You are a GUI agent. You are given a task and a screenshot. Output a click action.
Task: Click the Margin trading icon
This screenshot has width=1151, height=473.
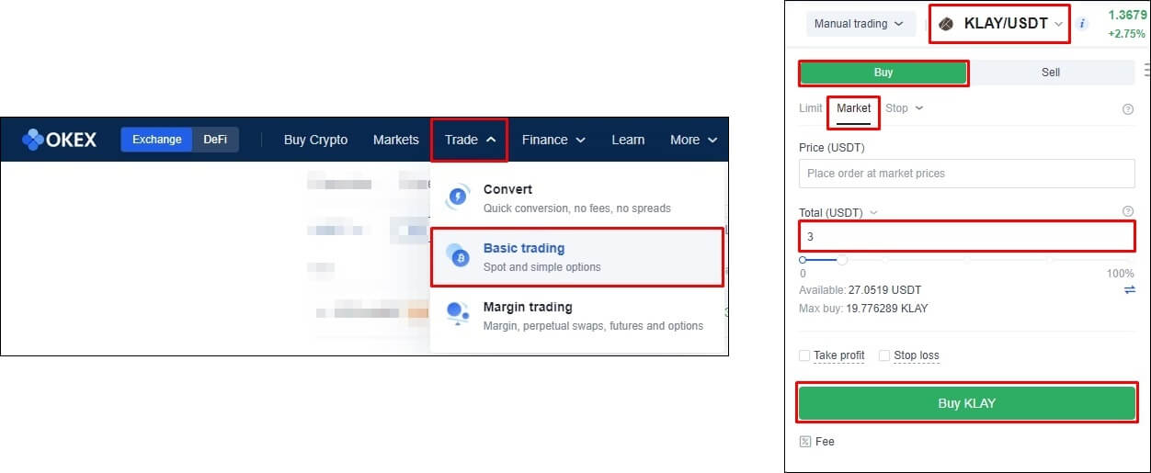click(457, 314)
